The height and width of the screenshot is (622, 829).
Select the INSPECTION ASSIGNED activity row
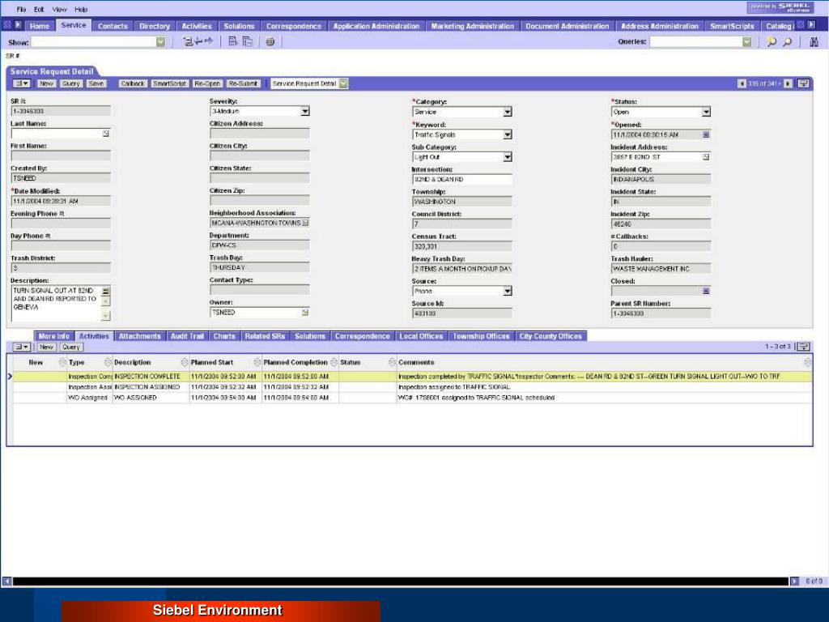pyautogui.click(x=412, y=387)
